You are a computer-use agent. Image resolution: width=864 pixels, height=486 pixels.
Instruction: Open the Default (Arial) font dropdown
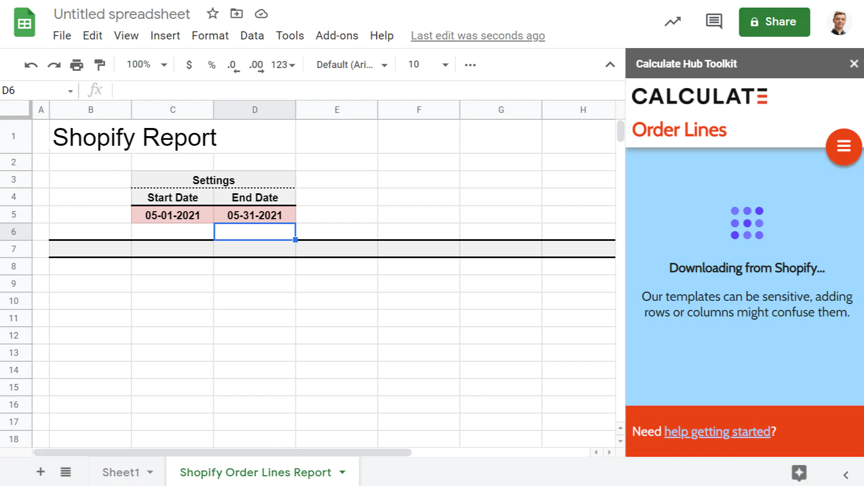(x=352, y=65)
